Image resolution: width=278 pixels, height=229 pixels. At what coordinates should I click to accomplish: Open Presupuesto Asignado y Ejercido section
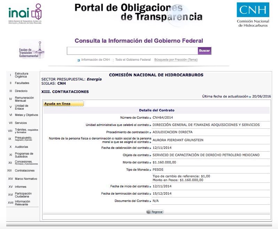pyautogui.click(x=23, y=139)
